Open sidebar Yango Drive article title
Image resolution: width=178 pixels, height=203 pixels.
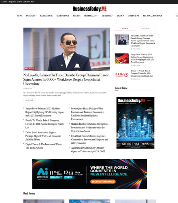[x=142, y=58]
